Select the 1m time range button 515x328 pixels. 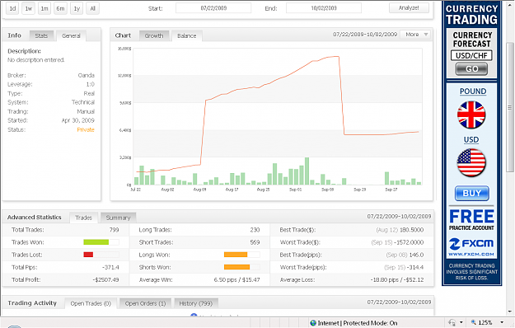44,8
